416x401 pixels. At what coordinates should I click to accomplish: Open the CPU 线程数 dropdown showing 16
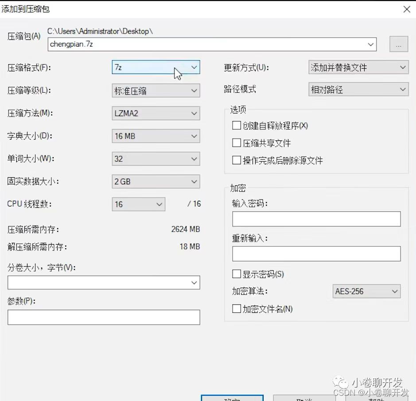click(139, 204)
